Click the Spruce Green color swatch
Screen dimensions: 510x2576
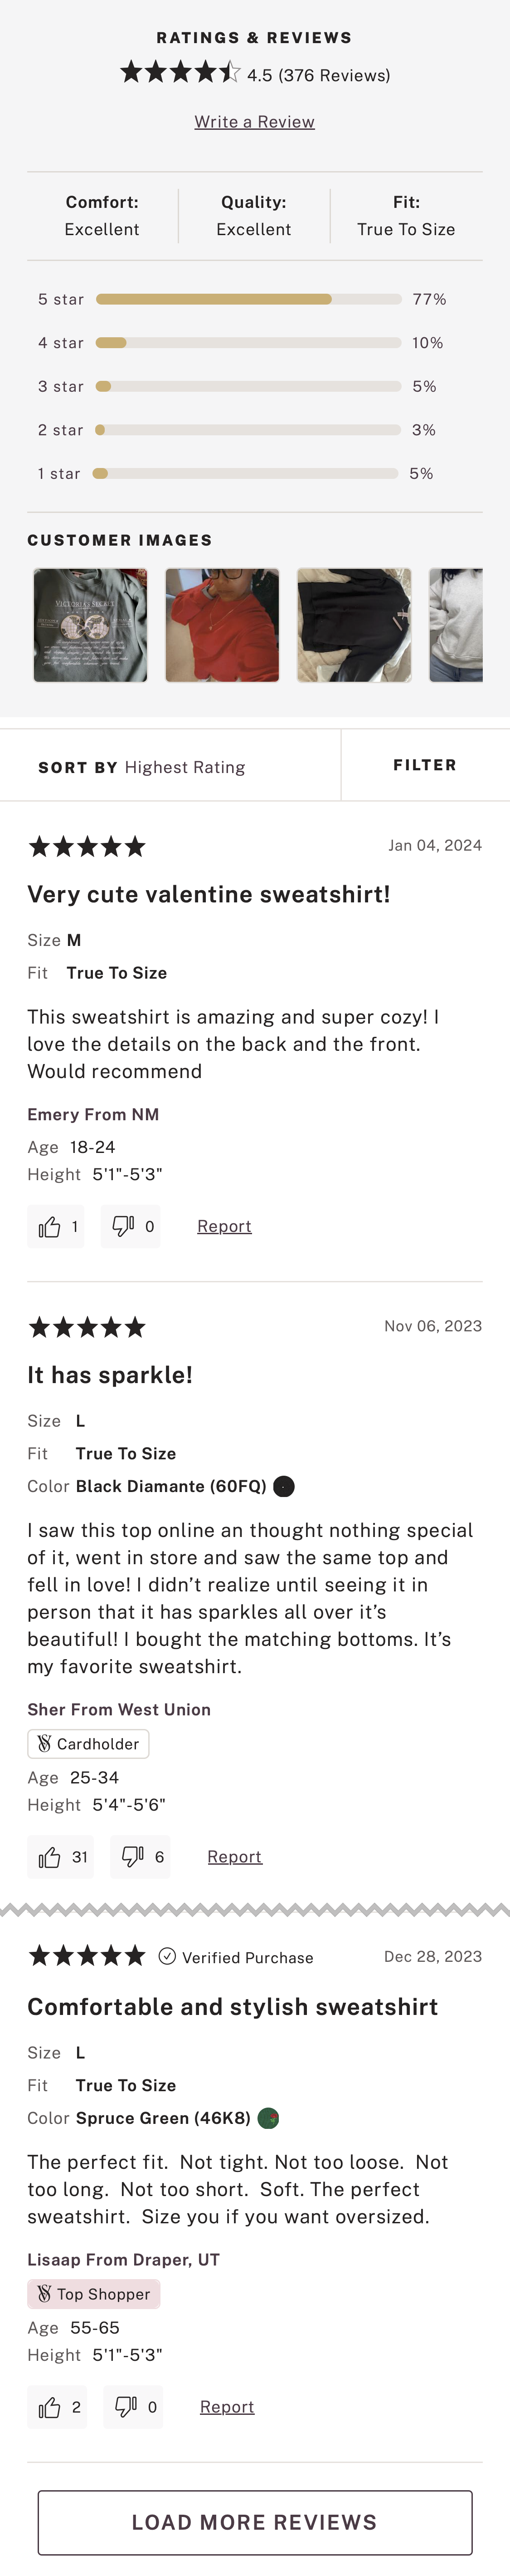pos(267,2118)
